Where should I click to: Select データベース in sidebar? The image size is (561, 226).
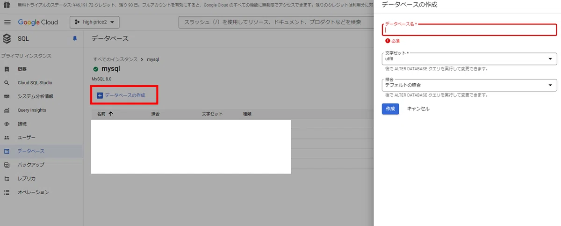[42, 151]
